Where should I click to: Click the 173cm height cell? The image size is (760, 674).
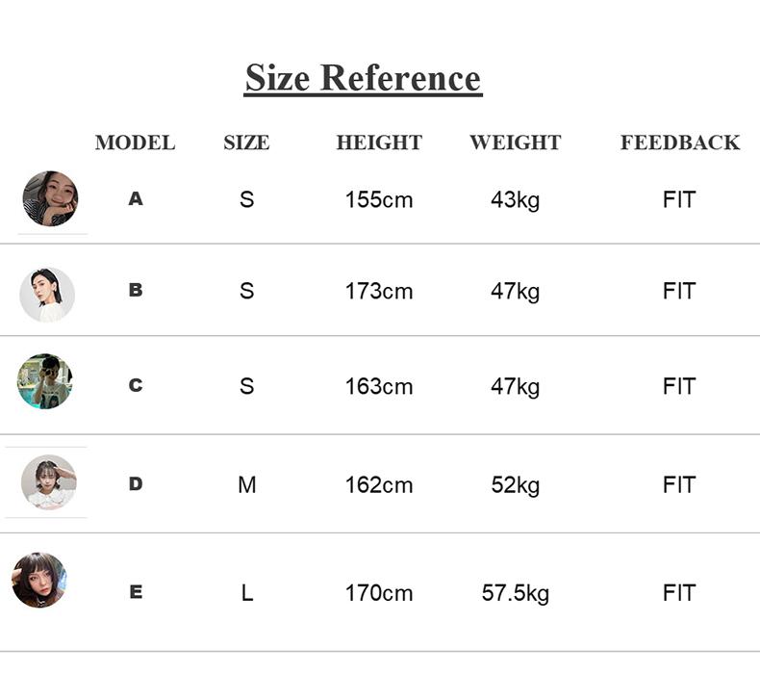coord(379,291)
